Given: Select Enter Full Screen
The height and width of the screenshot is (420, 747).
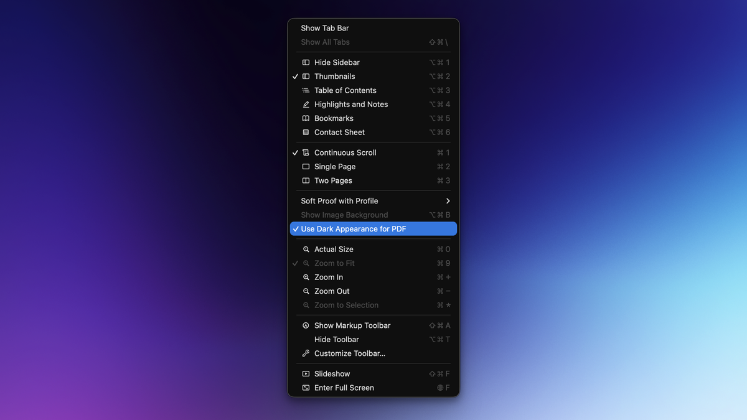Looking at the screenshot, I should tap(344, 388).
